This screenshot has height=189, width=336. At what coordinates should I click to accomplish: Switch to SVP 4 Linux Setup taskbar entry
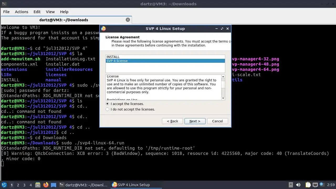(136, 185)
